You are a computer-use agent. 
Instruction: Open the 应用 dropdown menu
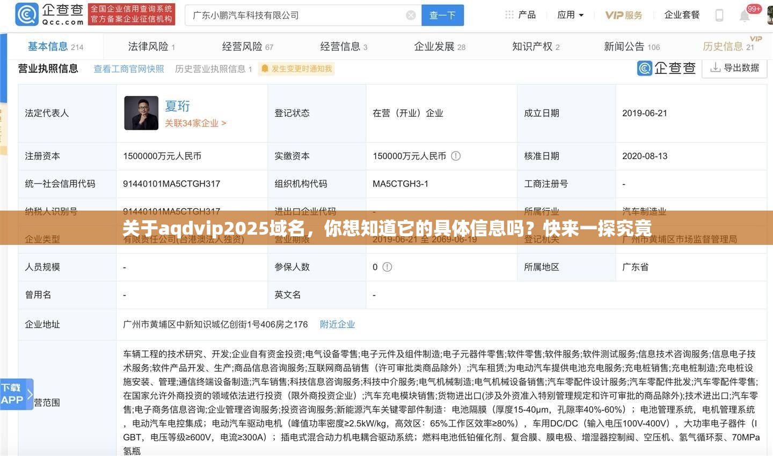pos(571,15)
